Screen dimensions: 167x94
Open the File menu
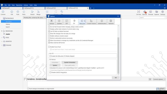coord(5,5)
